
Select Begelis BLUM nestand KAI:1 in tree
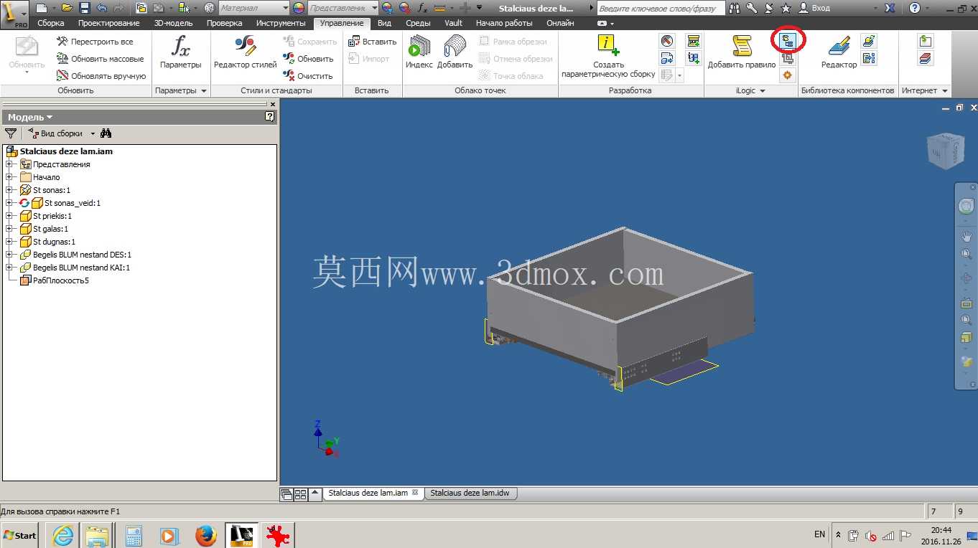(x=82, y=268)
